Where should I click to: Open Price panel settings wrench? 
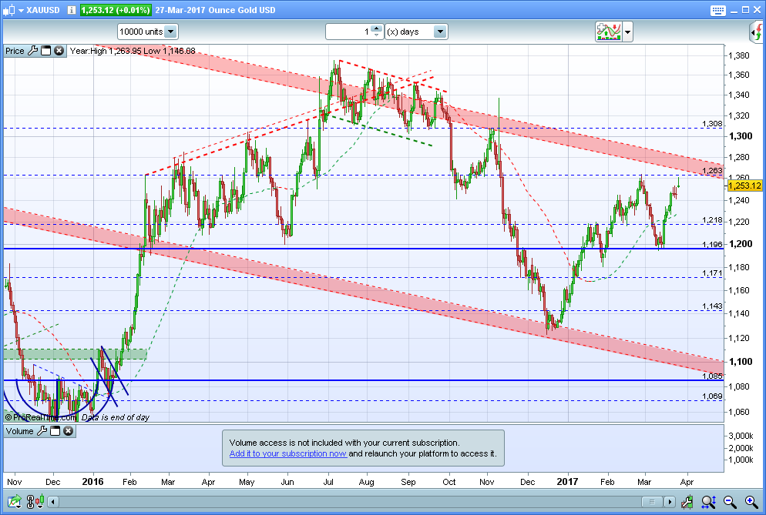(x=32, y=50)
